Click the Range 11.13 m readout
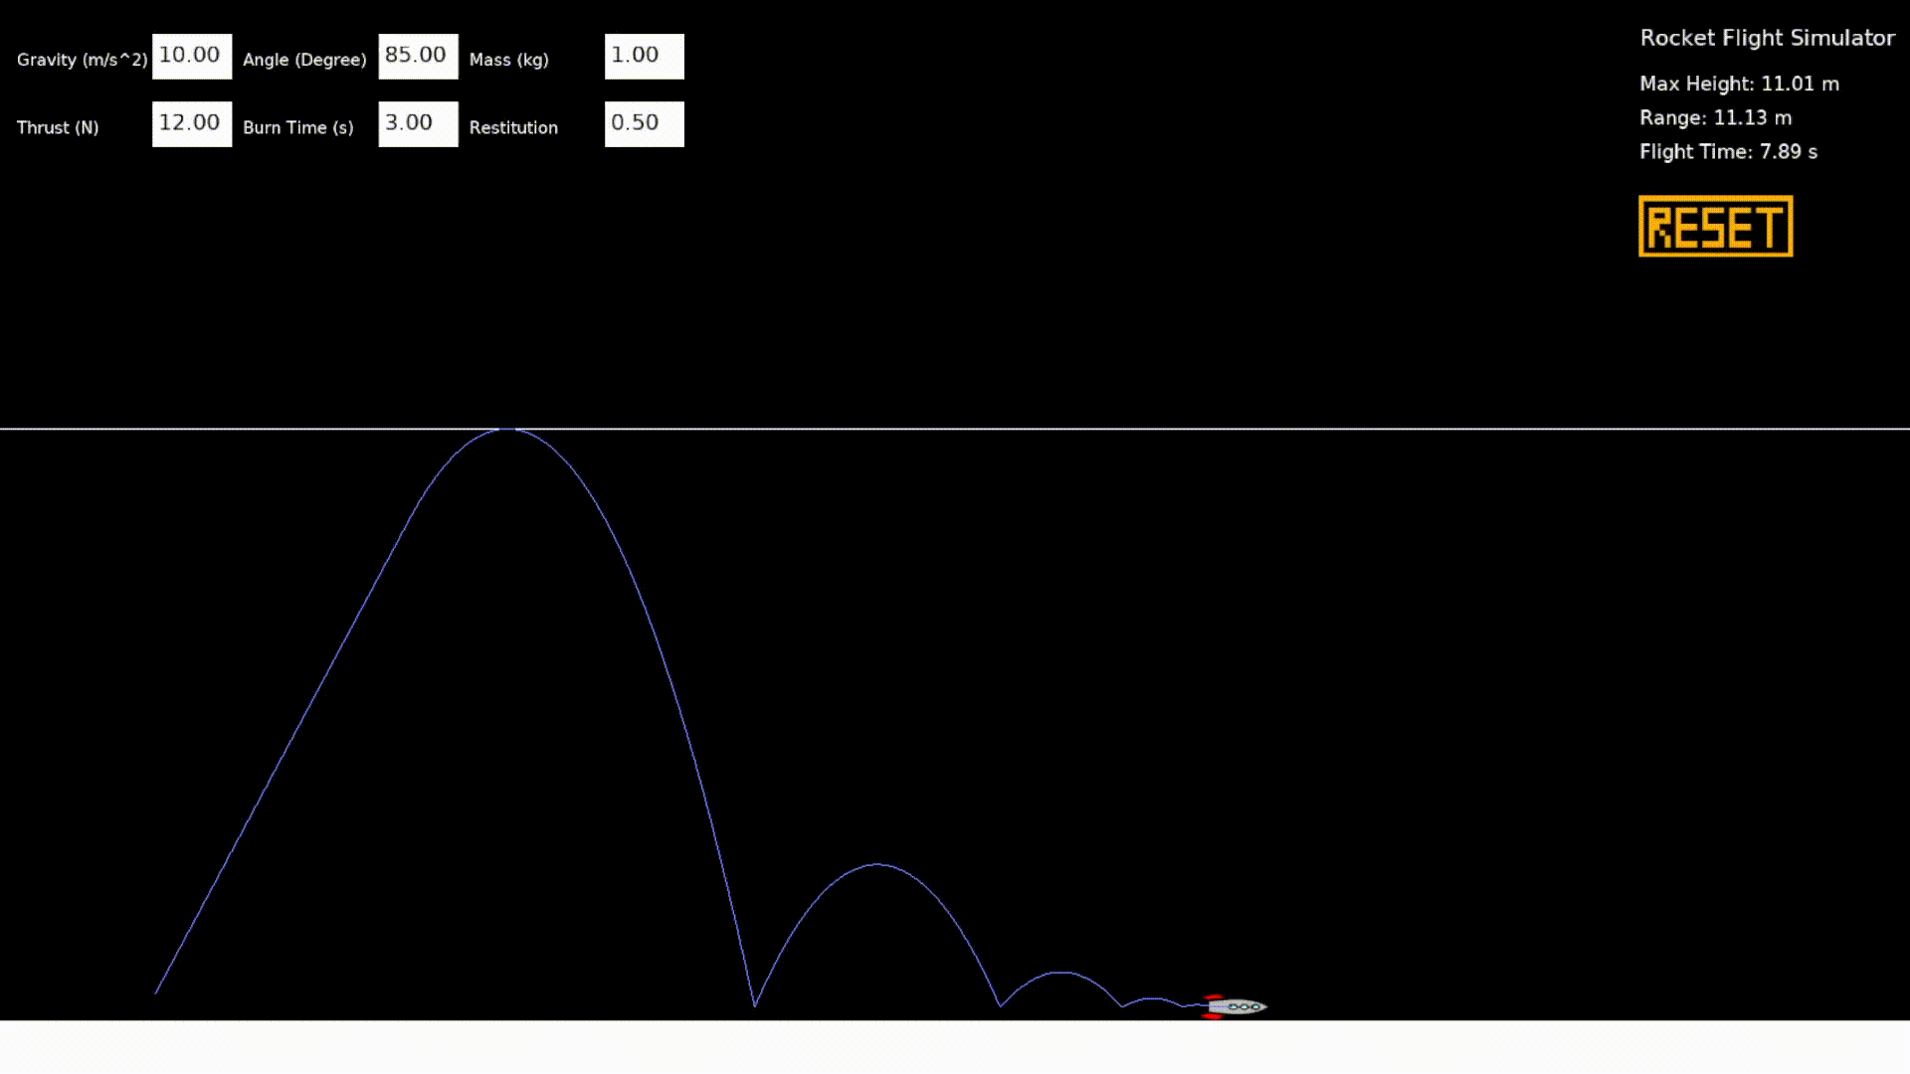The height and width of the screenshot is (1074, 1910). point(1715,117)
